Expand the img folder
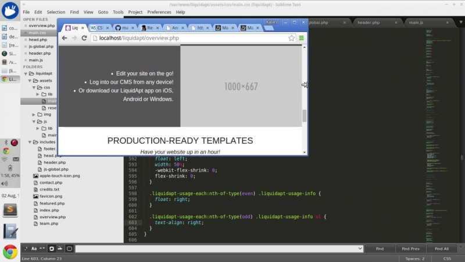 (34, 115)
